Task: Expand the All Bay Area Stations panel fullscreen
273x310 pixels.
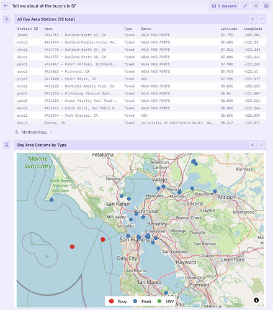Action: pos(261,19)
